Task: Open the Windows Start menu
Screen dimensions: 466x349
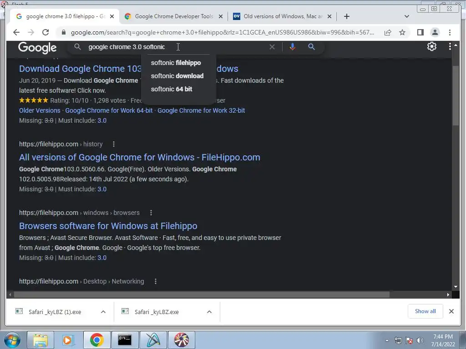Action: [x=12, y=340]
